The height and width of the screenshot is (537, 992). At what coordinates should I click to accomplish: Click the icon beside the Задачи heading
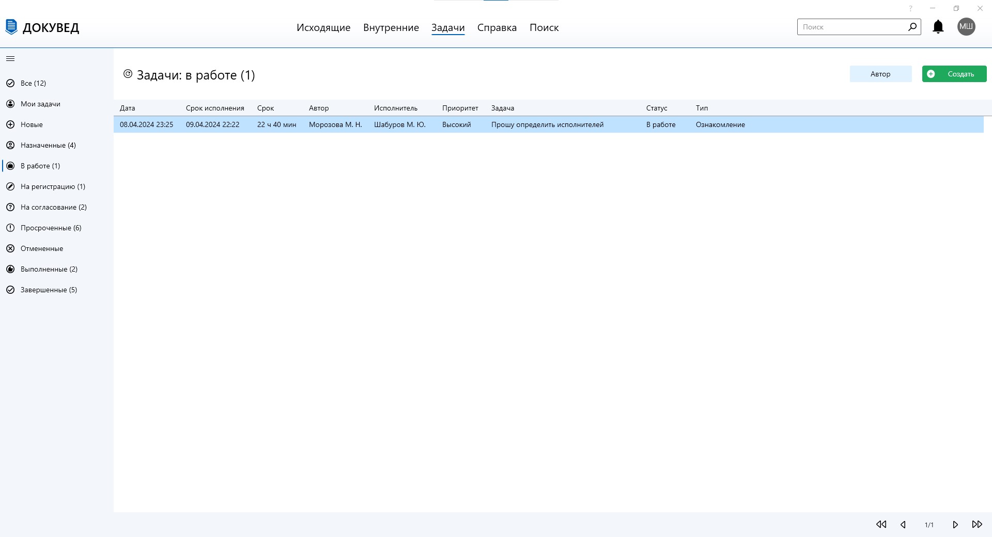[x=128, y=74]
